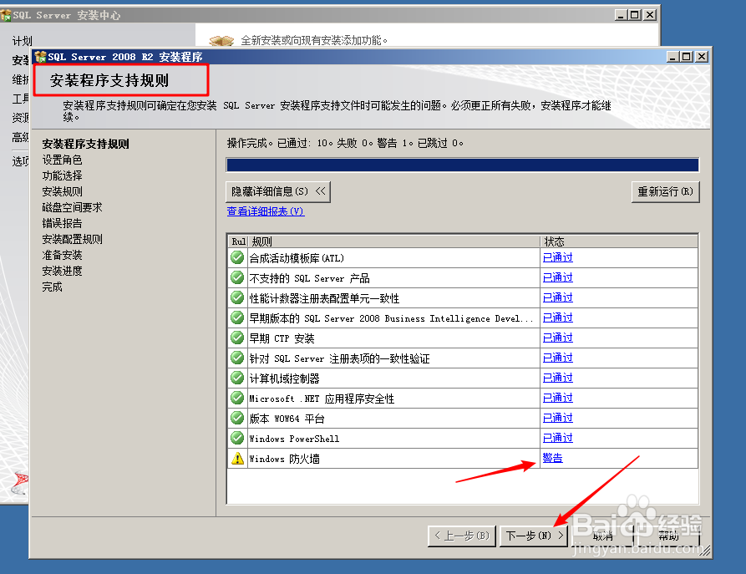Click the SQL Server 安装中心 window title icon

[6, 15]
